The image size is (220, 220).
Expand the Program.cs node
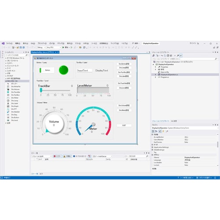tap(156, 77)
